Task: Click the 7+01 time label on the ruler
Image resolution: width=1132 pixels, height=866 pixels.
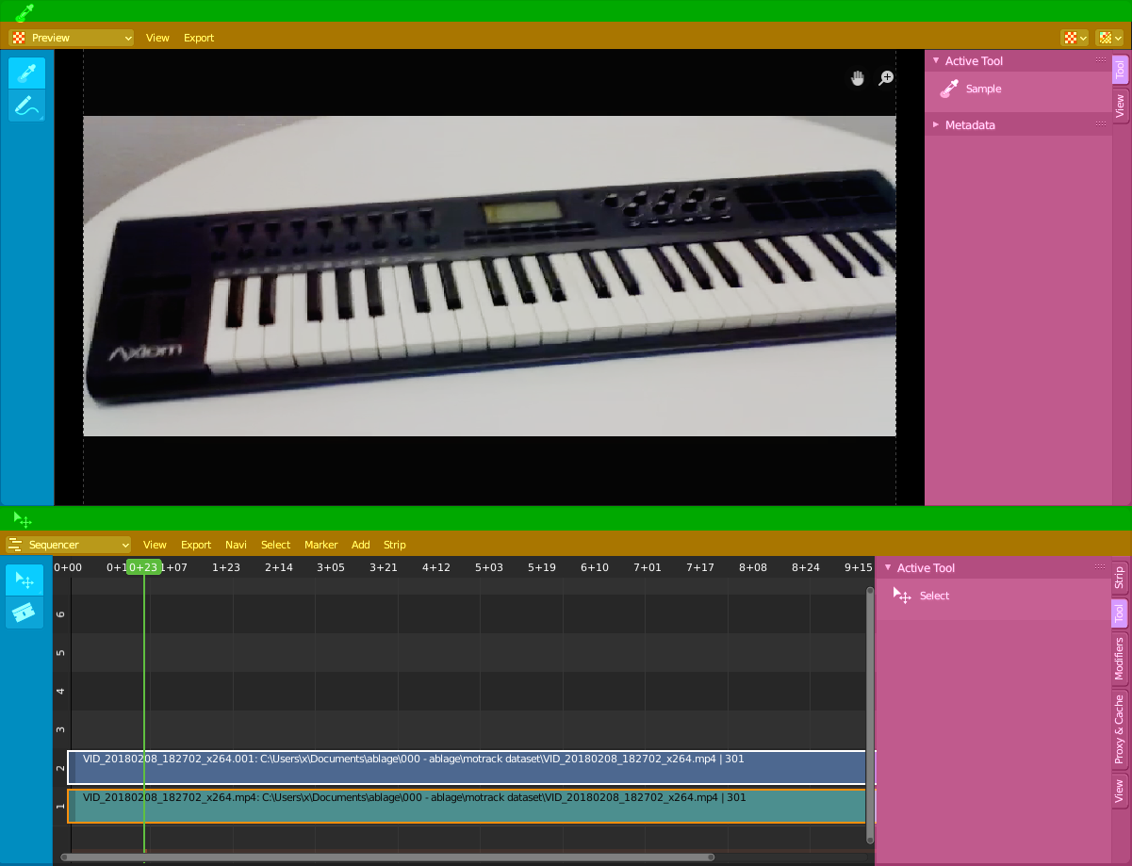Action: coord(648,567)
